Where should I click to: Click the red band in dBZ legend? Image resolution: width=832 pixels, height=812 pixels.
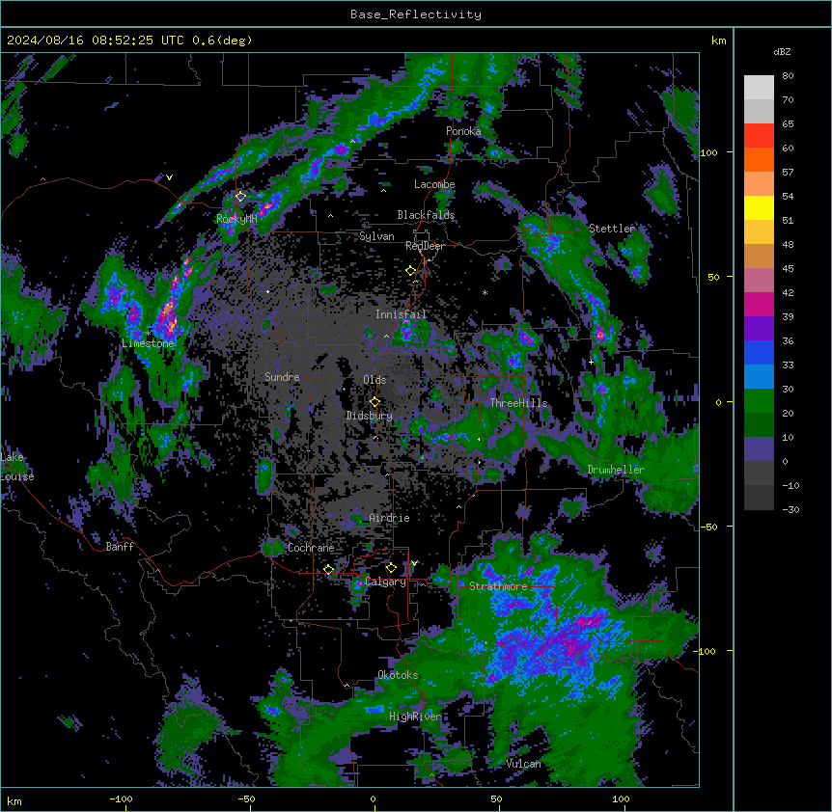[759, 136]
